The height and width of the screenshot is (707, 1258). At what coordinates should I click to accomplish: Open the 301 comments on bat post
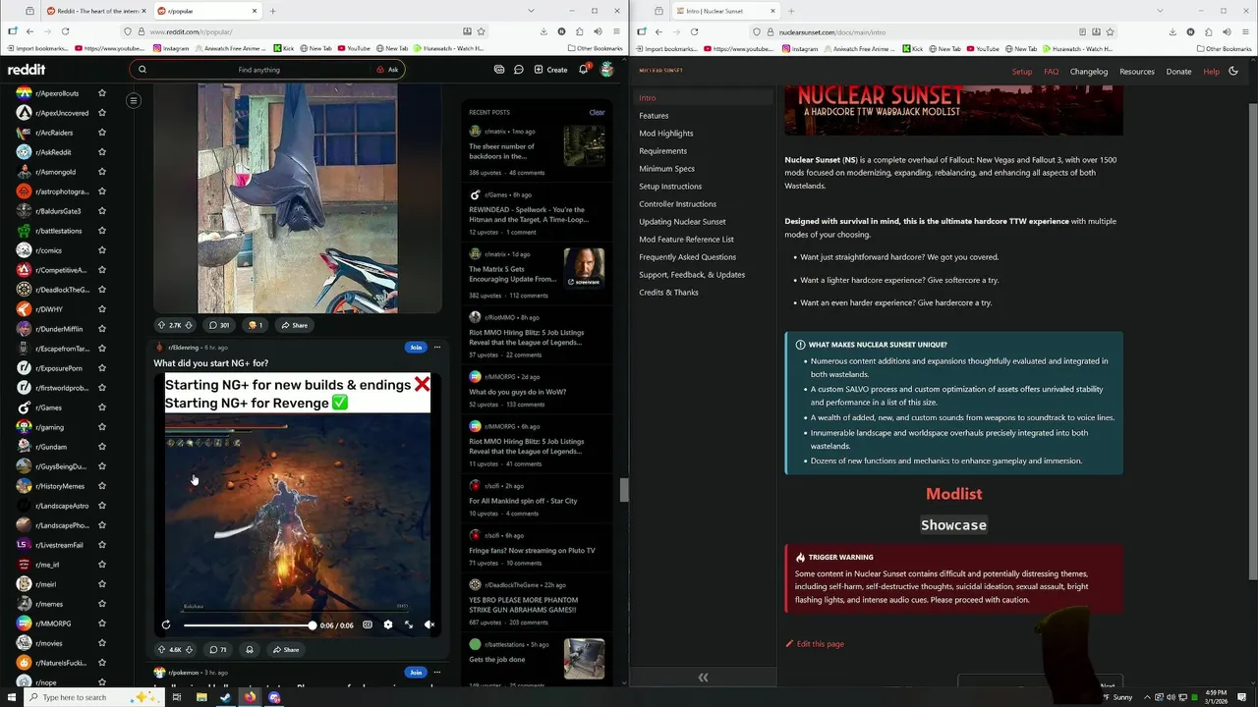(x=219, y=325)
